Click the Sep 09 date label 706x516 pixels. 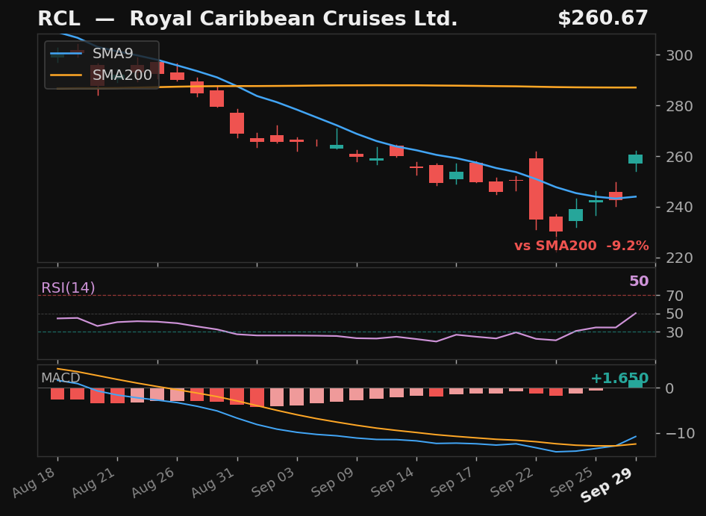coord(334,482)
